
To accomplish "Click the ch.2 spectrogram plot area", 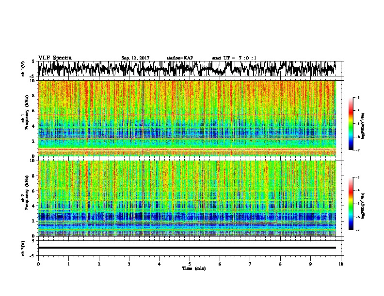I will pos(187,198).
